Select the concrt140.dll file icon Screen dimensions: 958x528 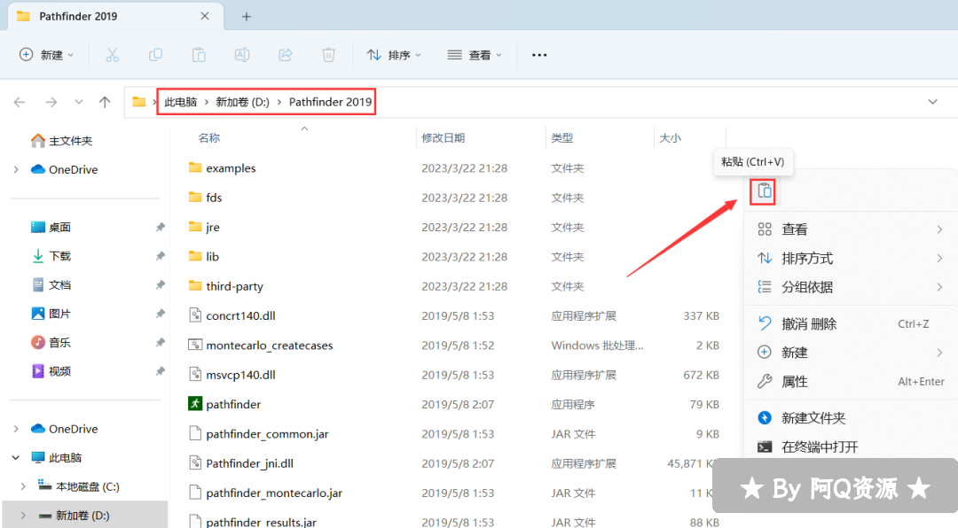[195, 315]
